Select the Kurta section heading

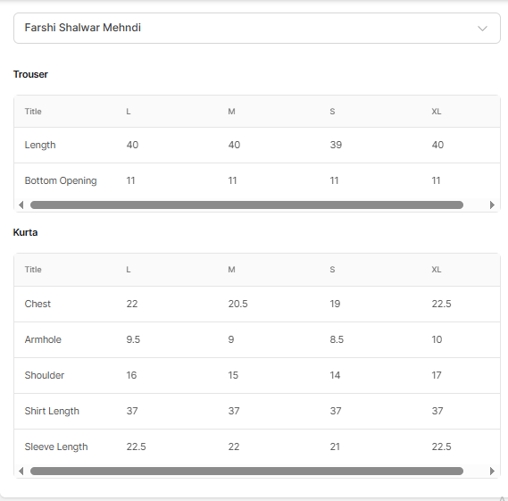(25, 232)
